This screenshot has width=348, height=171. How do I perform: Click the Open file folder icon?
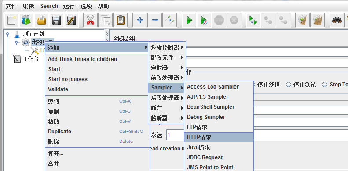click(x=41, y=20)
